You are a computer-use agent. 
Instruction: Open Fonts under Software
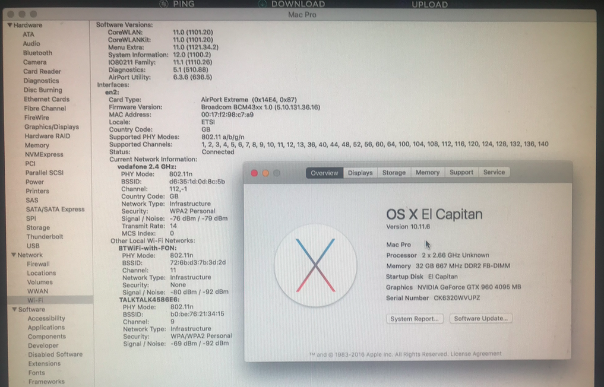[37, 373]
